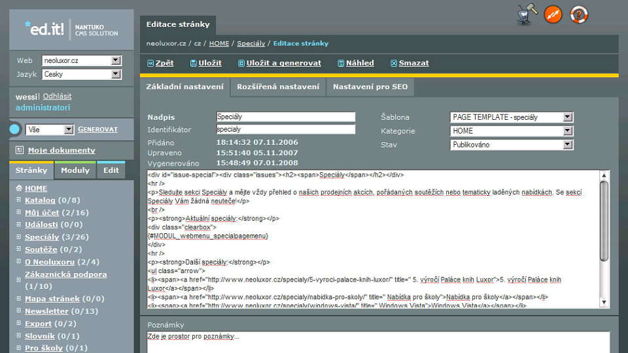
Task: Expand the Zákaznická podpora tree node
Action: 18,280
